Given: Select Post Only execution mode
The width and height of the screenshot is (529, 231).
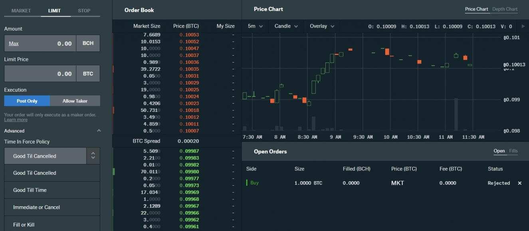Looking at the screenshot, I should (27, 101).
